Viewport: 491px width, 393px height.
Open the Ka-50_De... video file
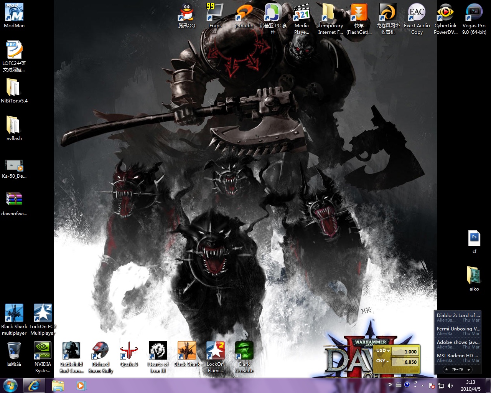coord(14,169)
